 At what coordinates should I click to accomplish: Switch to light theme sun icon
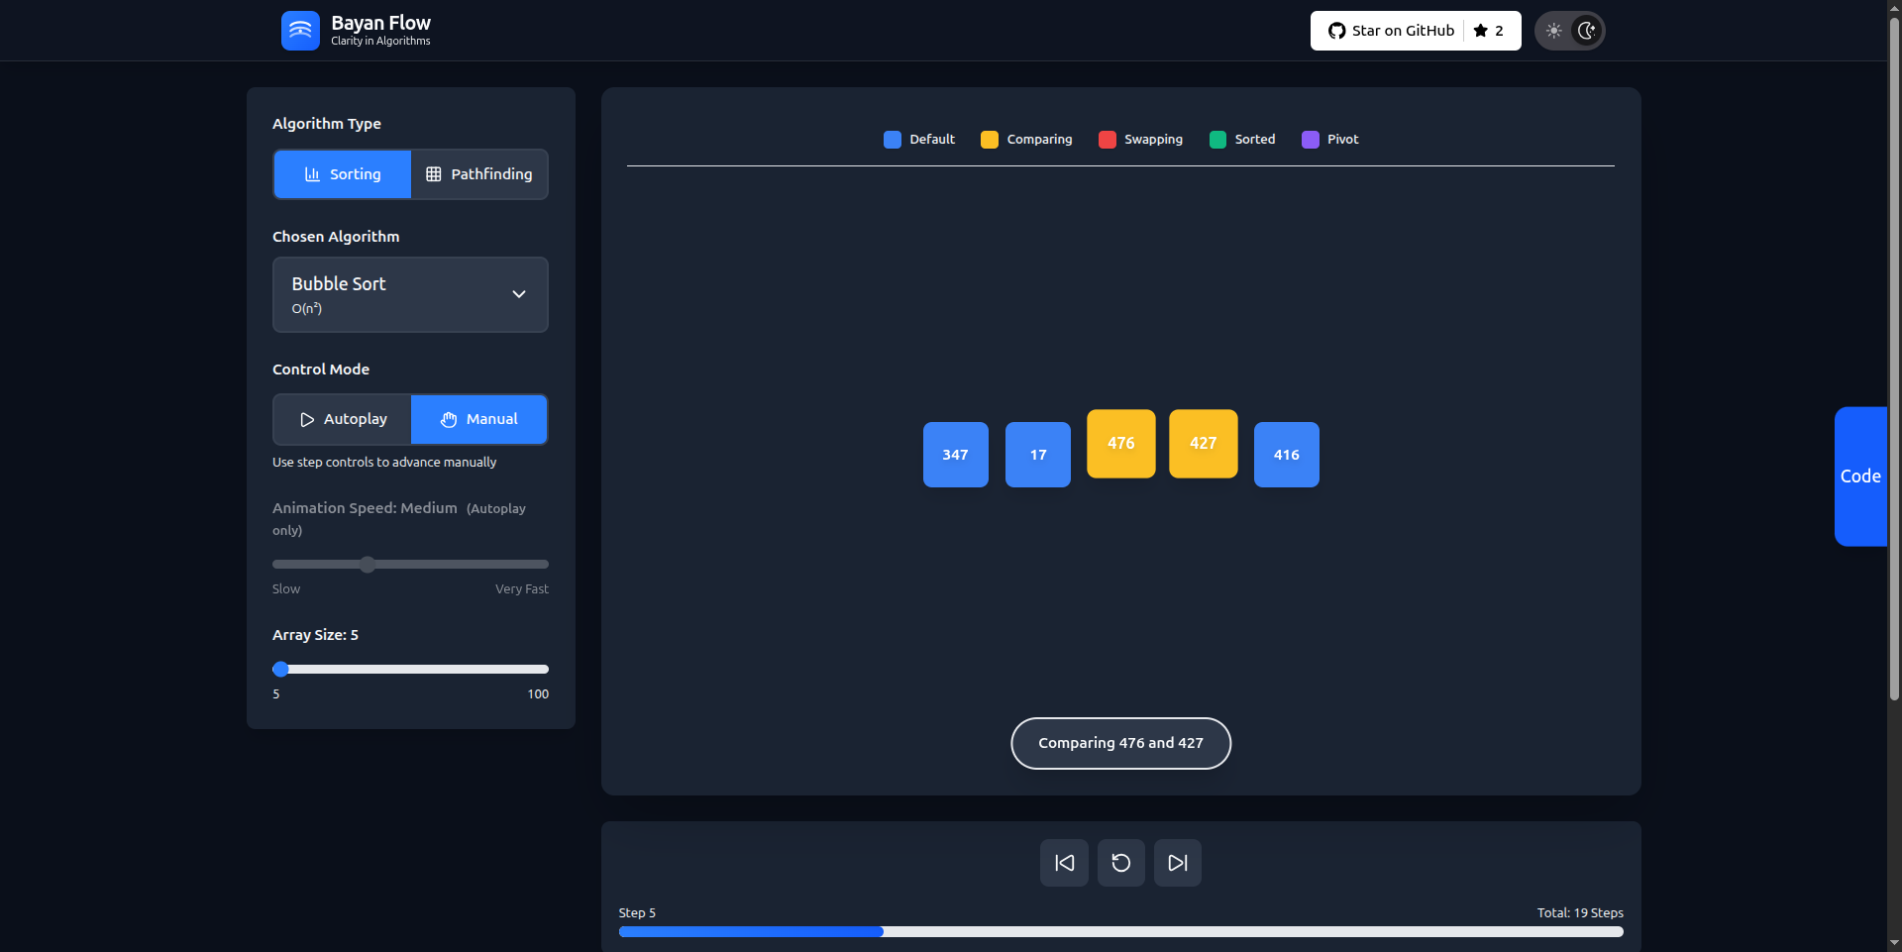pyautogui.click(x=1554, y=31)
